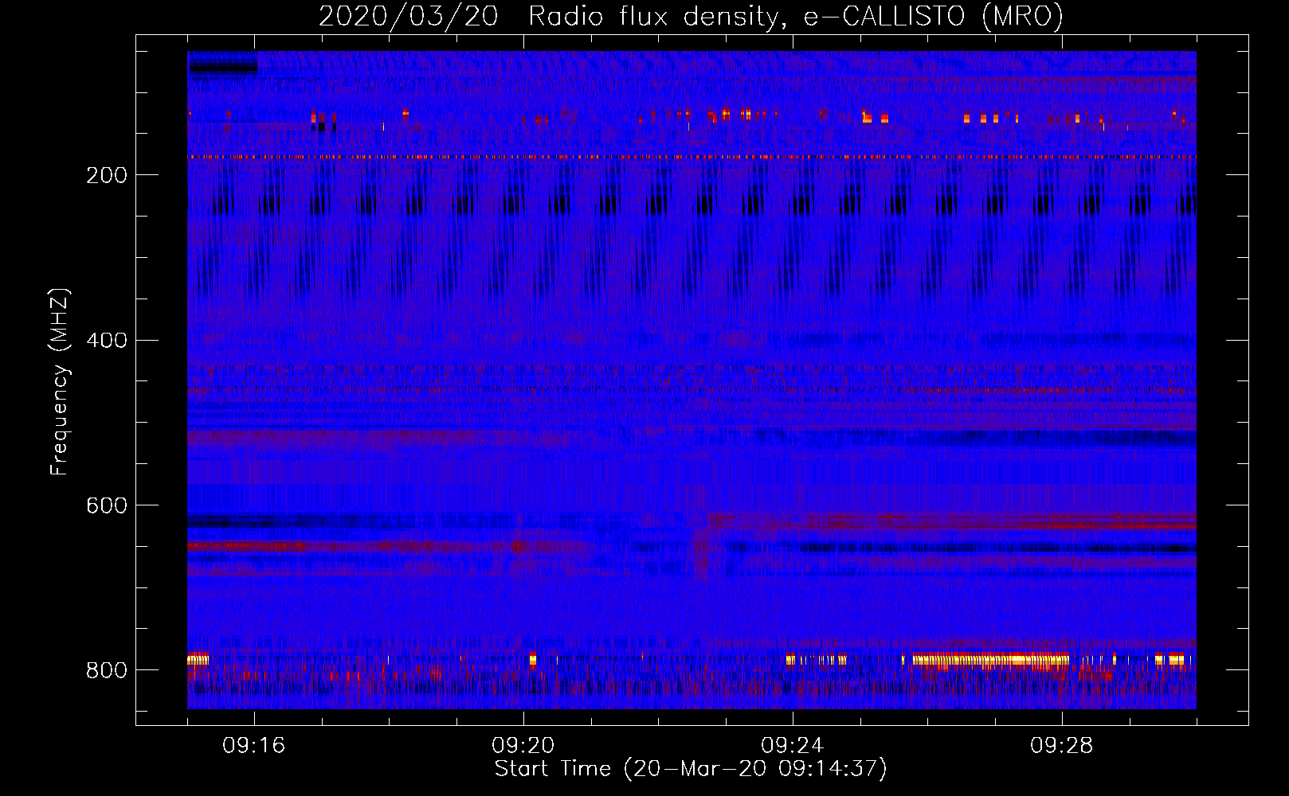Click the 09:20 time tick label

[x=523, y=746]
